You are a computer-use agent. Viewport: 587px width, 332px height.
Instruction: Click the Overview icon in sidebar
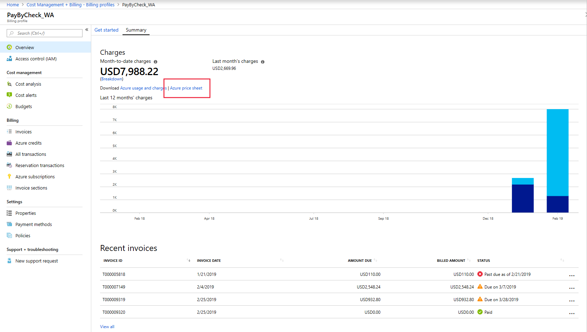9,47
